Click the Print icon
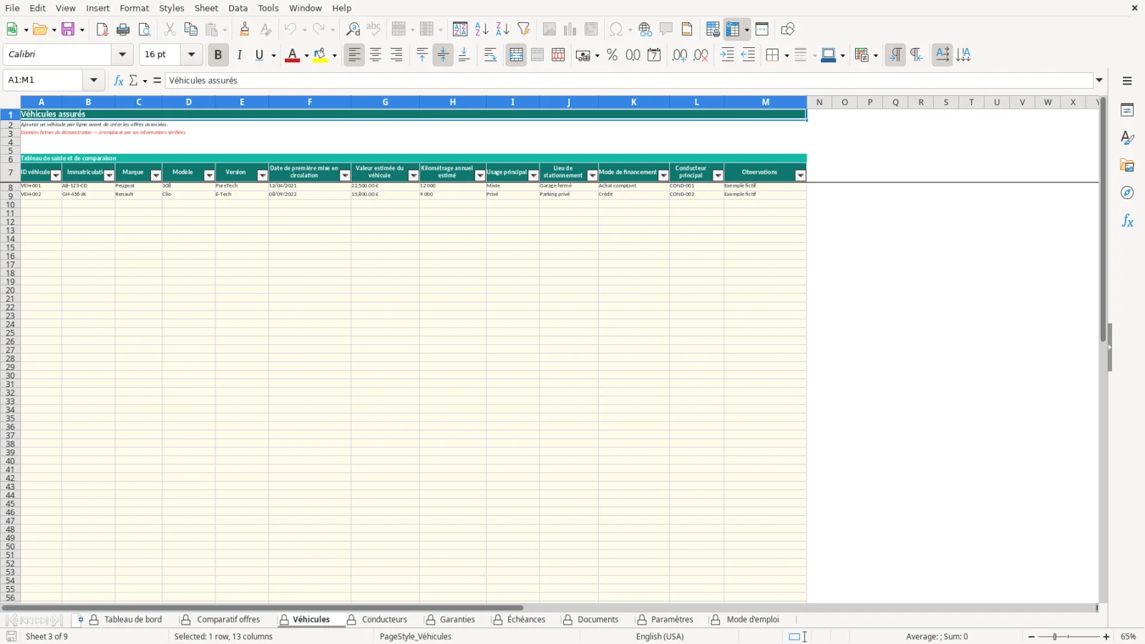 click(x=123, y=29)
